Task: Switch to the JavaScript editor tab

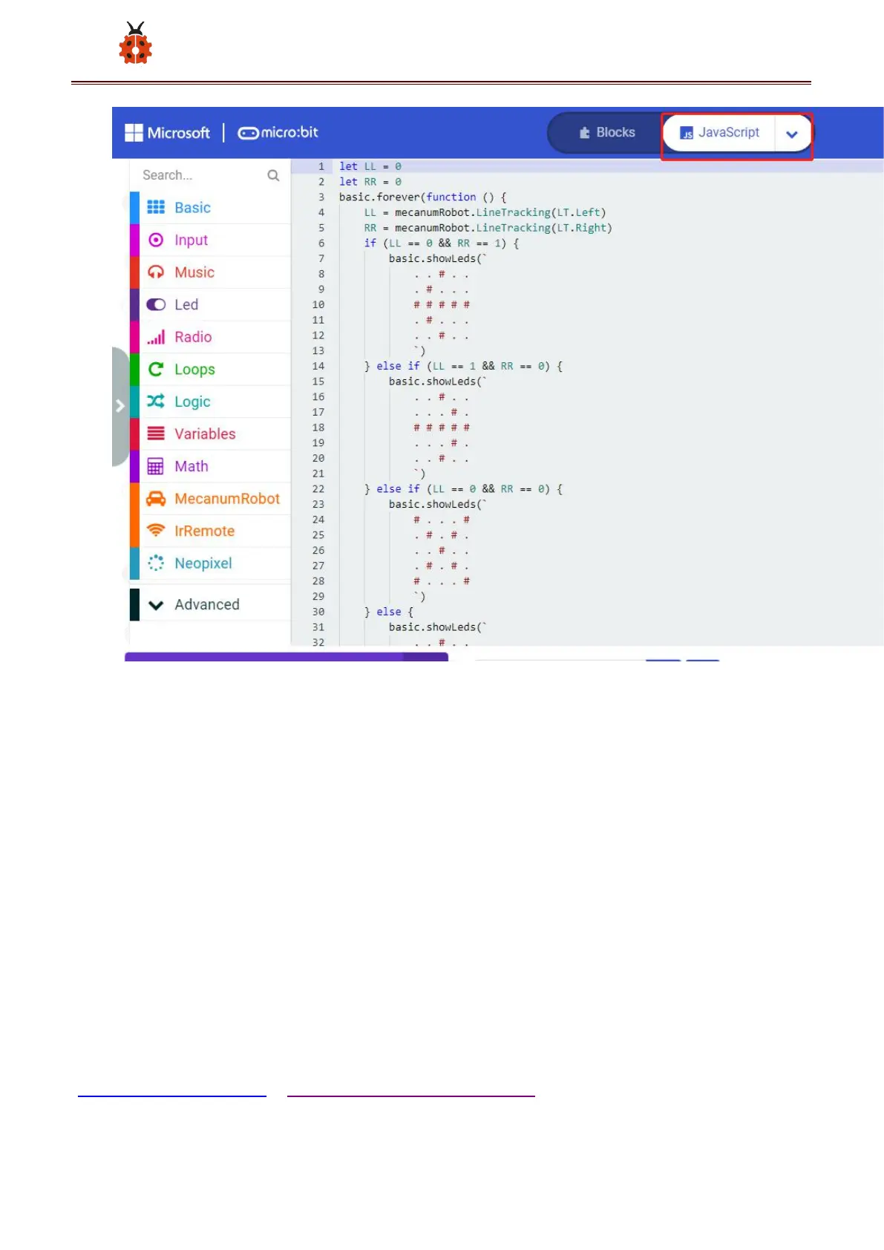Action: [x=719, y=133]
